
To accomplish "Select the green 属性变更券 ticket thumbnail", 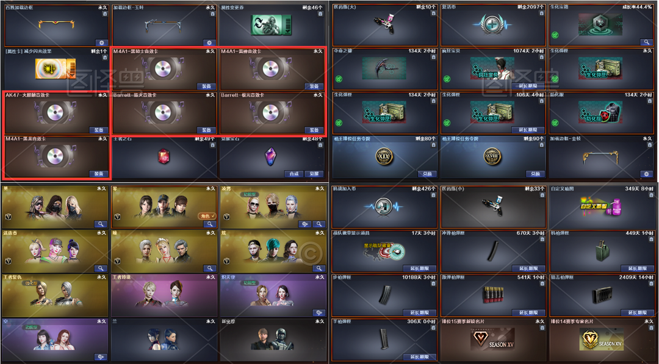I will pos(271,25).
